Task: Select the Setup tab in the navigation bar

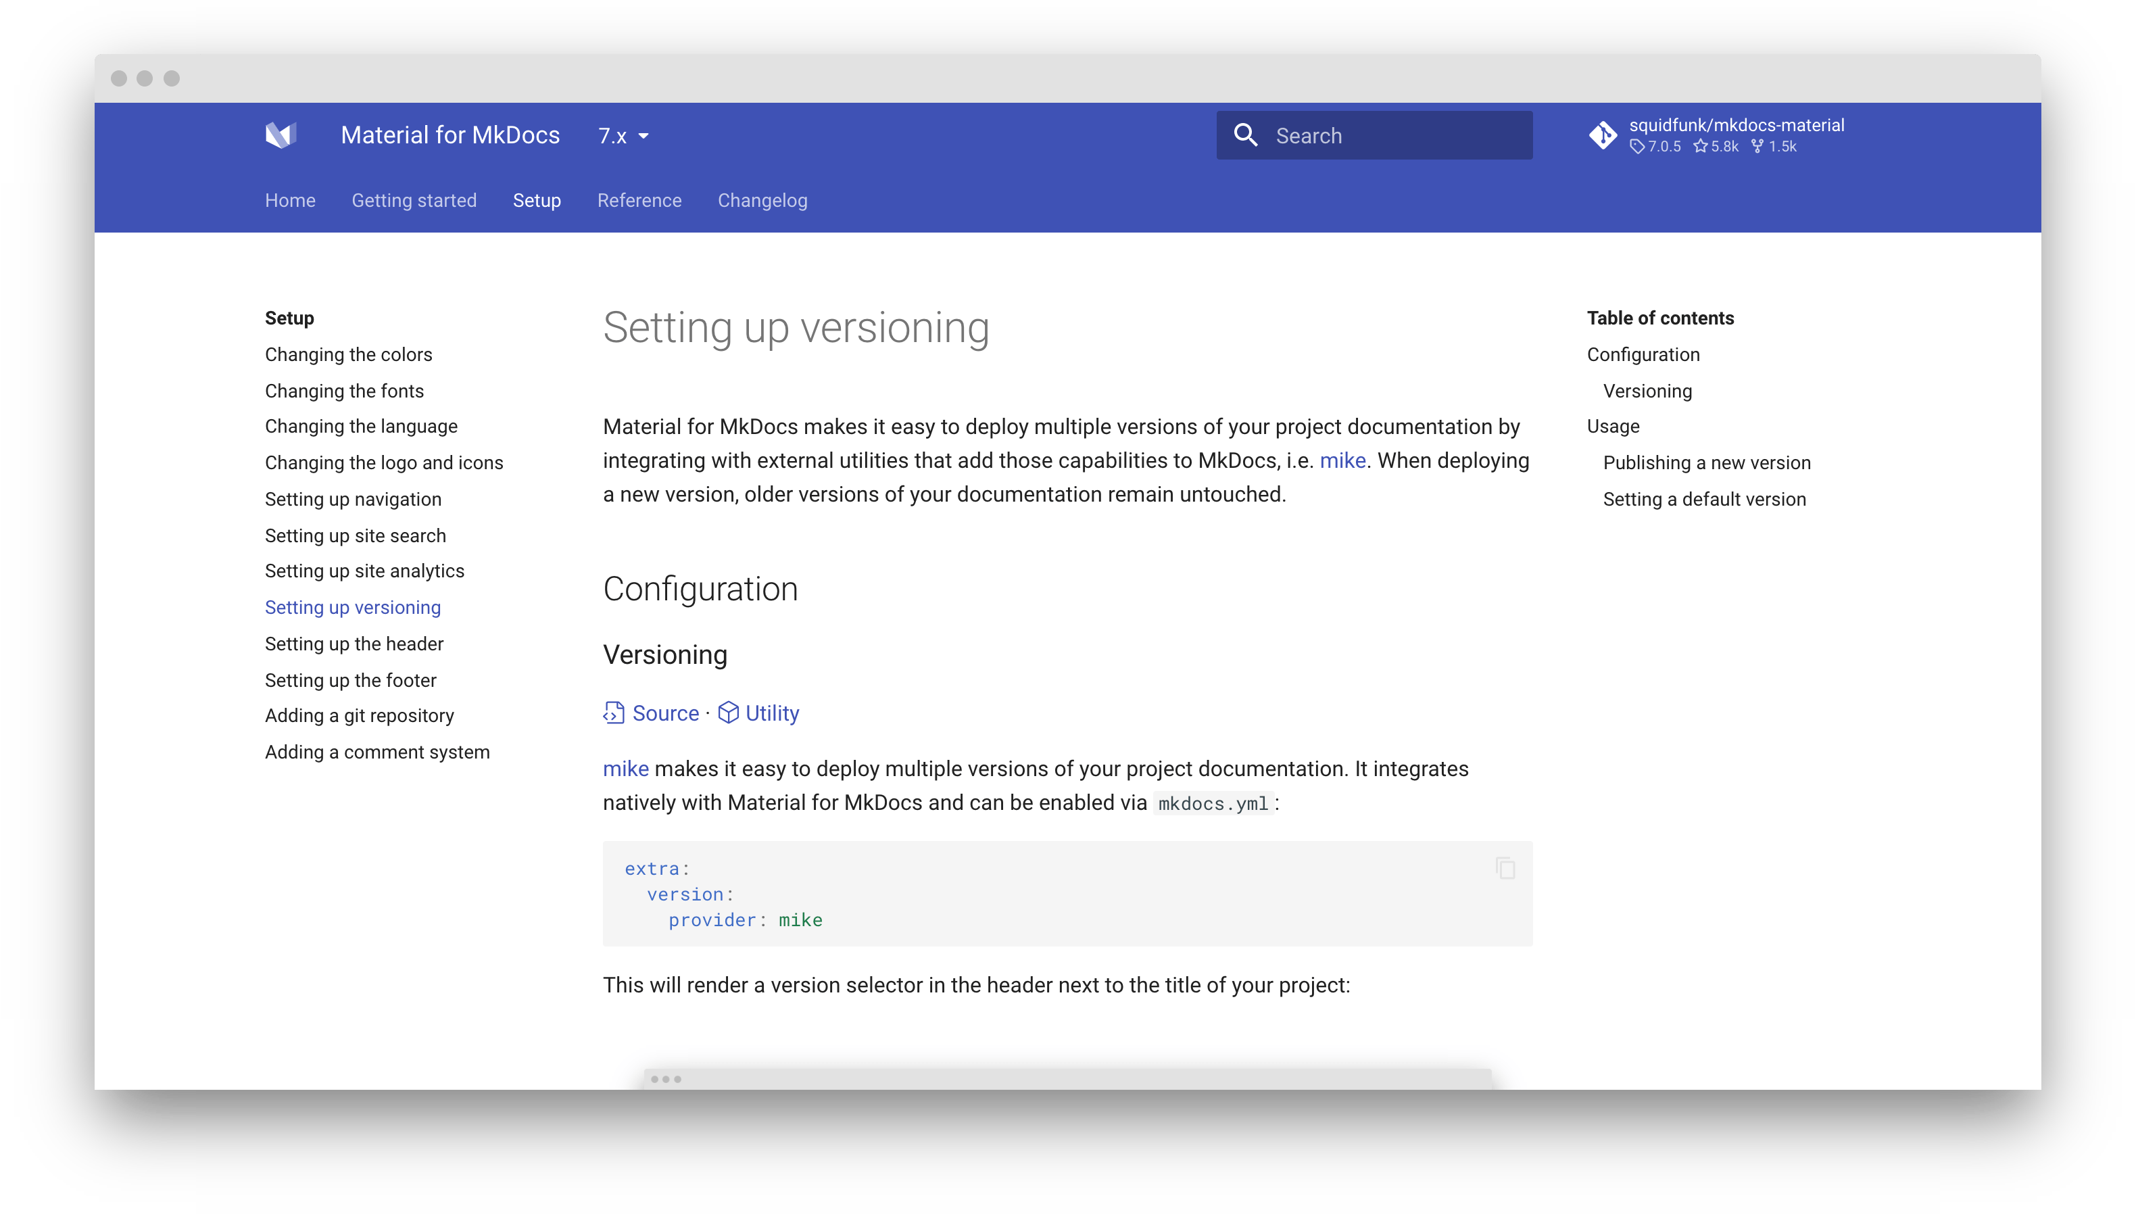Action: tap(535, 201)
